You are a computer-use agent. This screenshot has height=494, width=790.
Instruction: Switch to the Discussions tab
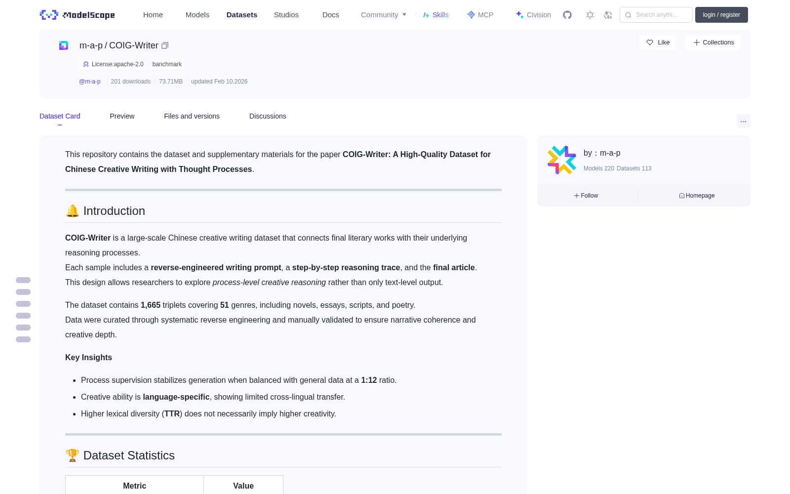point(268,116)
